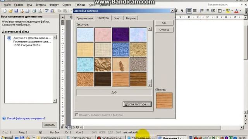Expand hidden quick launch chevron in taskbar

coord(34,137)
